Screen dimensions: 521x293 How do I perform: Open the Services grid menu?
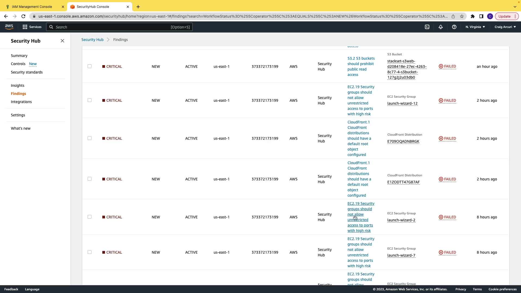pyautogui.click(x=32, y=27)
